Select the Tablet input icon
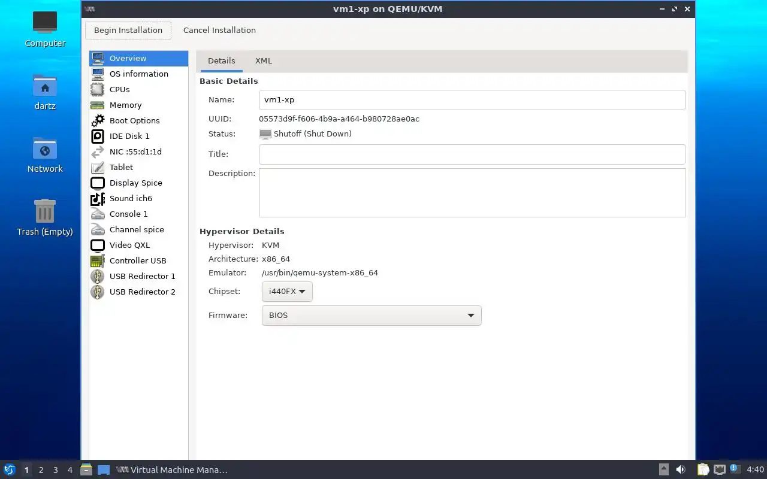The width and height of the screenshot is (767, 479). tap(98, 167)
